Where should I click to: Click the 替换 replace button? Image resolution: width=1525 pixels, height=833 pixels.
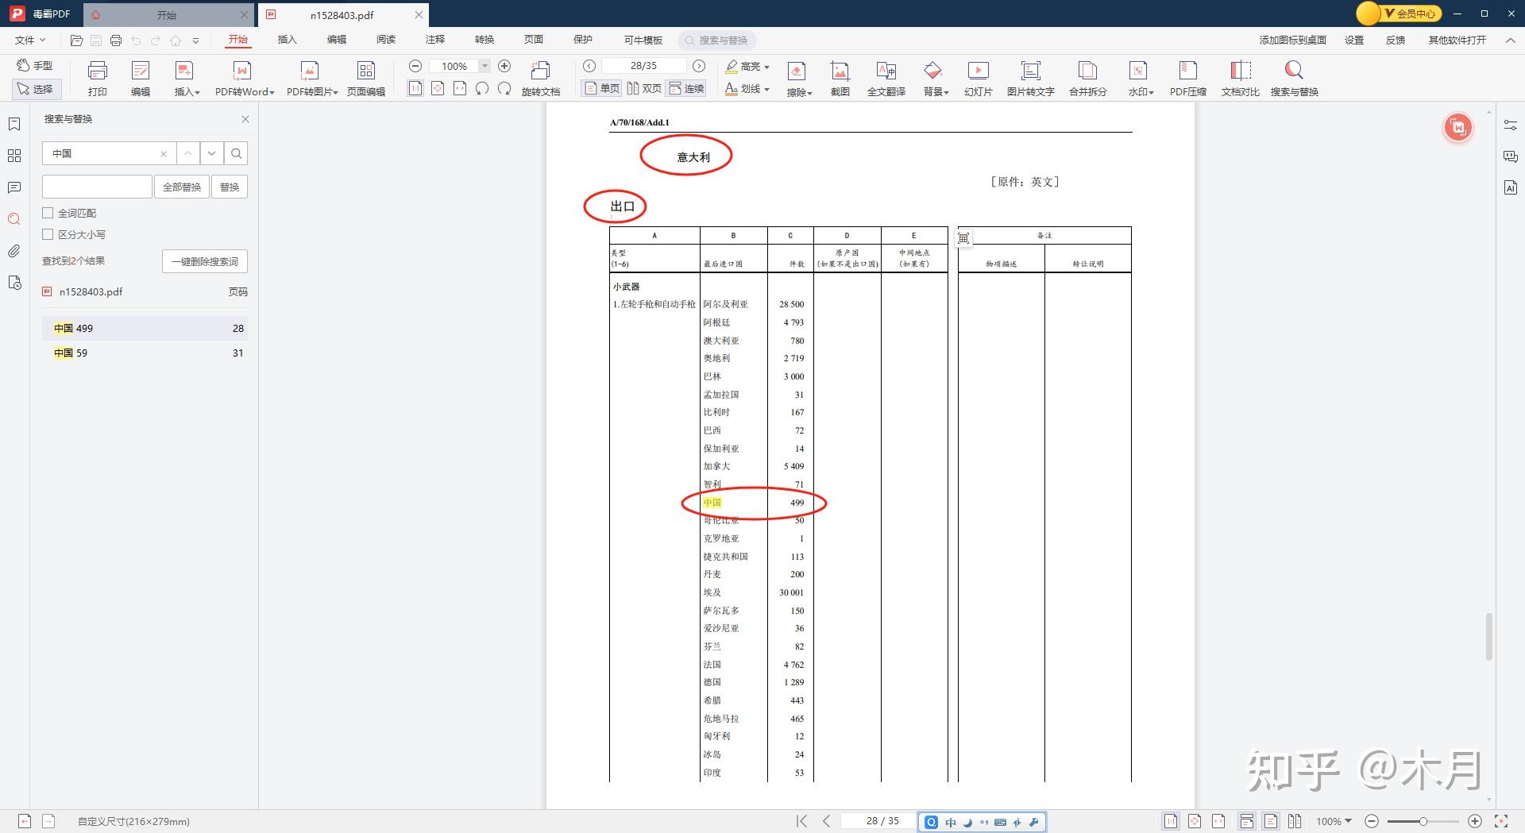click(230, 187)
